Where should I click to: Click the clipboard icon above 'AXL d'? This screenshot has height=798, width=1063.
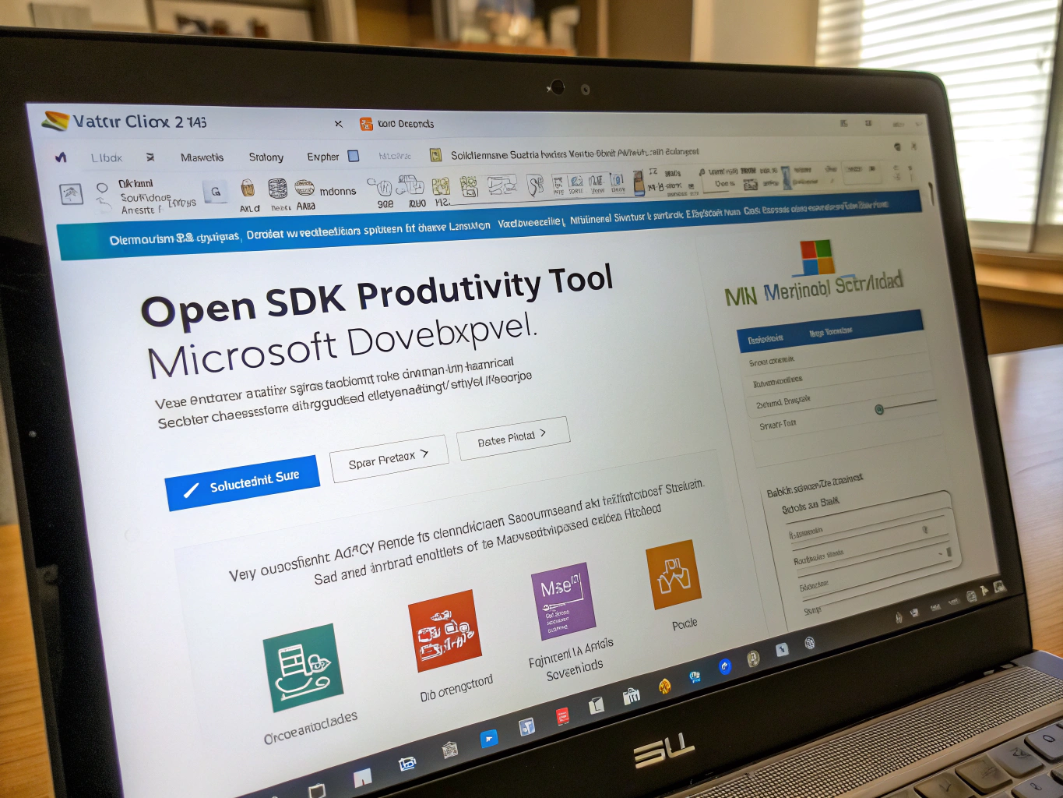click(x=248, y=188)
